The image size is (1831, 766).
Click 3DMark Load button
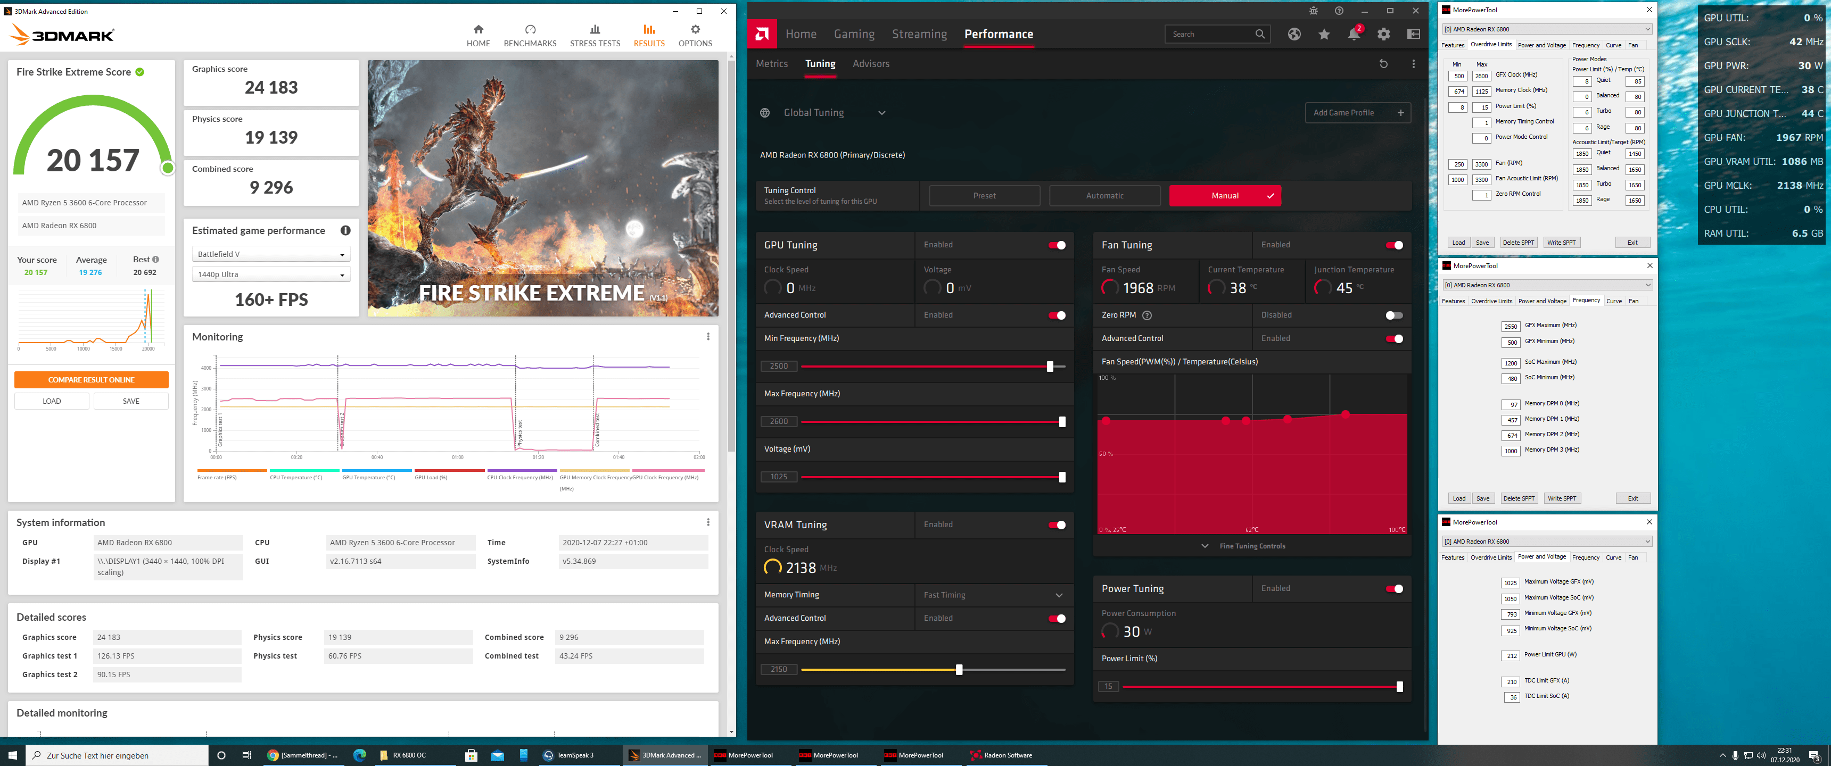51,402
